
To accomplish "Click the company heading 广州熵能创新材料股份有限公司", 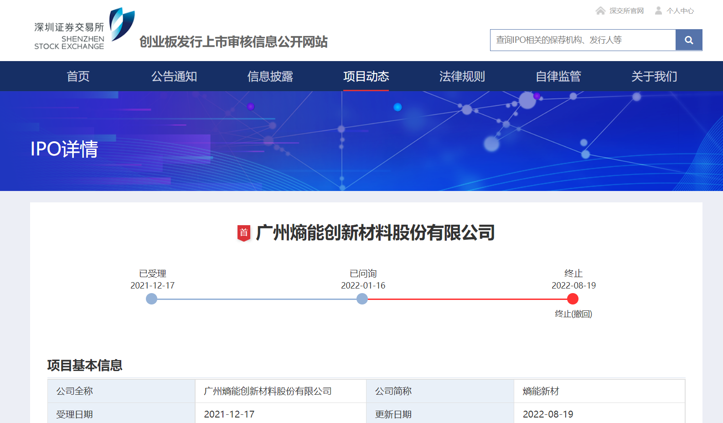I will click(375, 233).
